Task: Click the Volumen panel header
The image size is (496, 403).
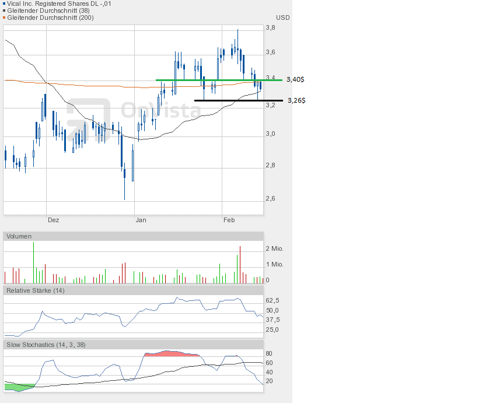Action: pyautogui.click(x=19, y=236)
